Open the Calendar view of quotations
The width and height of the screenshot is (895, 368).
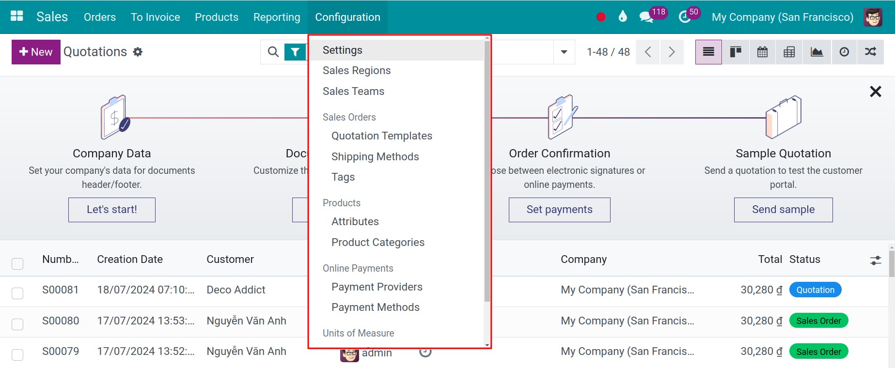[x=762, y=52]
